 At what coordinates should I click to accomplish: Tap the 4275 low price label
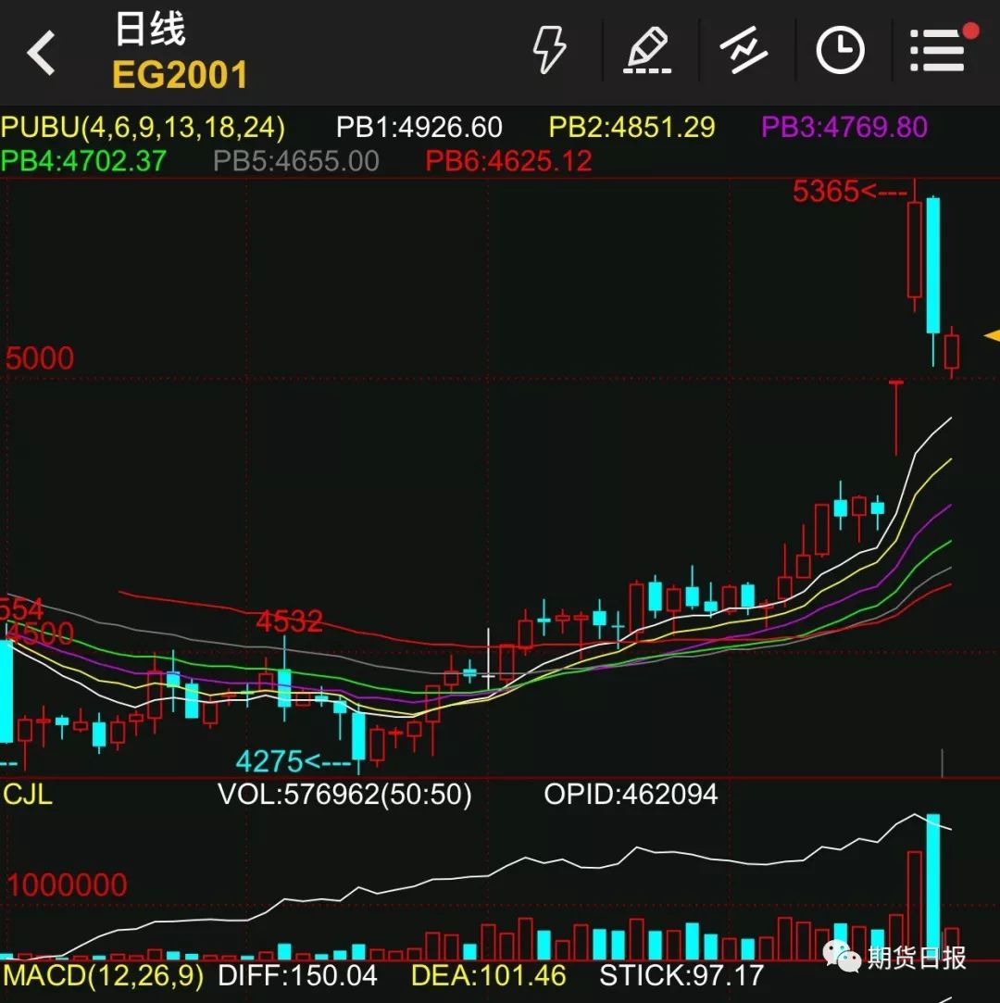pos(293,762)
